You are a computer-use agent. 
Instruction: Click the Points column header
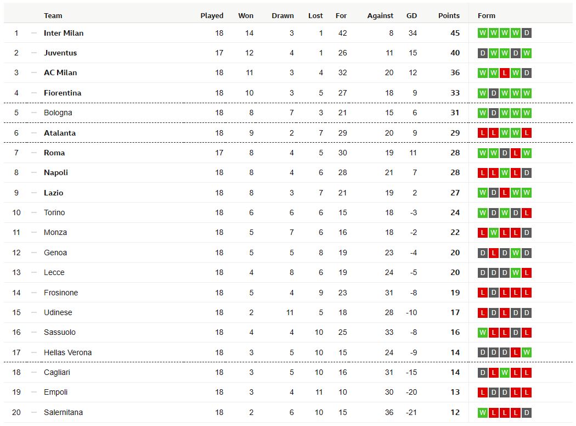[x=449, y=16]
